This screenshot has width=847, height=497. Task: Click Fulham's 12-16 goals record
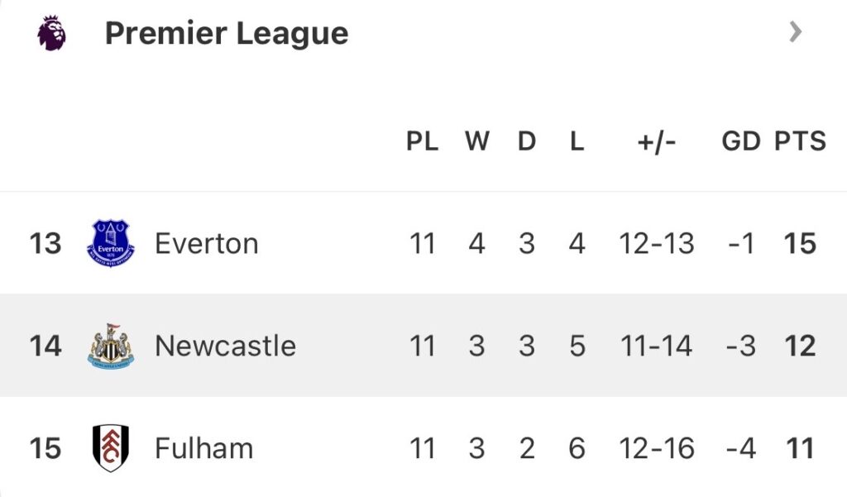(657, 448)
